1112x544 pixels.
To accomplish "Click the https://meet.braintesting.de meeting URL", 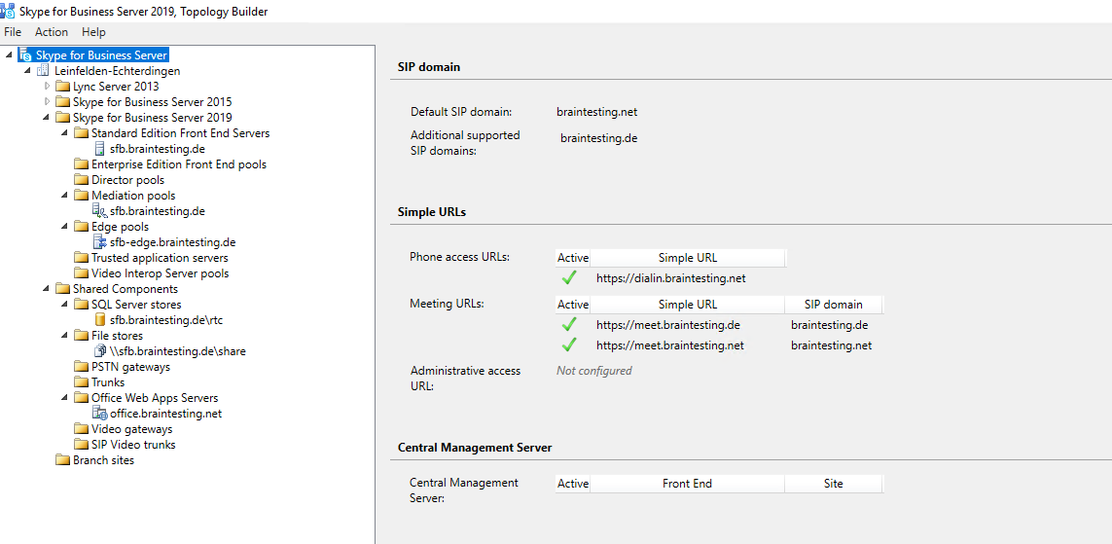I will (x=667, y=325).
